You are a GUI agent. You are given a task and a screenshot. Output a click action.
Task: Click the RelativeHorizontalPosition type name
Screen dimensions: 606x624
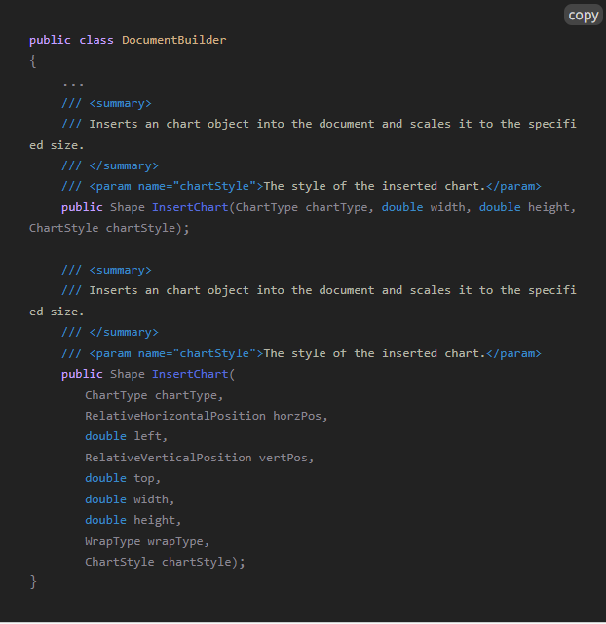(x=175, y=416)
